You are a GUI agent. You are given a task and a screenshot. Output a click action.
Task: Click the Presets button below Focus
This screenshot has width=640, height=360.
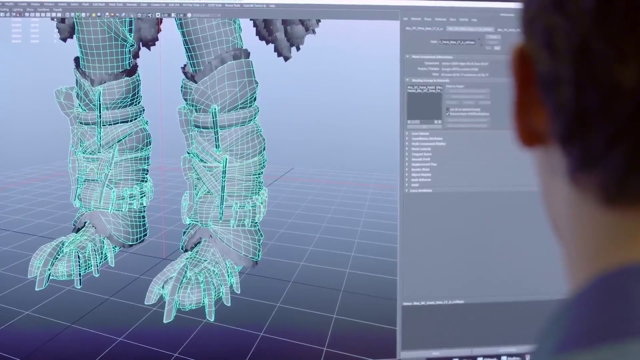(x=493, y=42)
